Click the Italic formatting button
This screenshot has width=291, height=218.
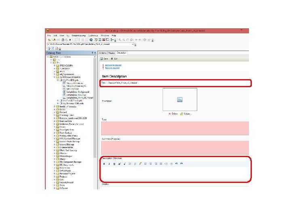coord(109,164)
